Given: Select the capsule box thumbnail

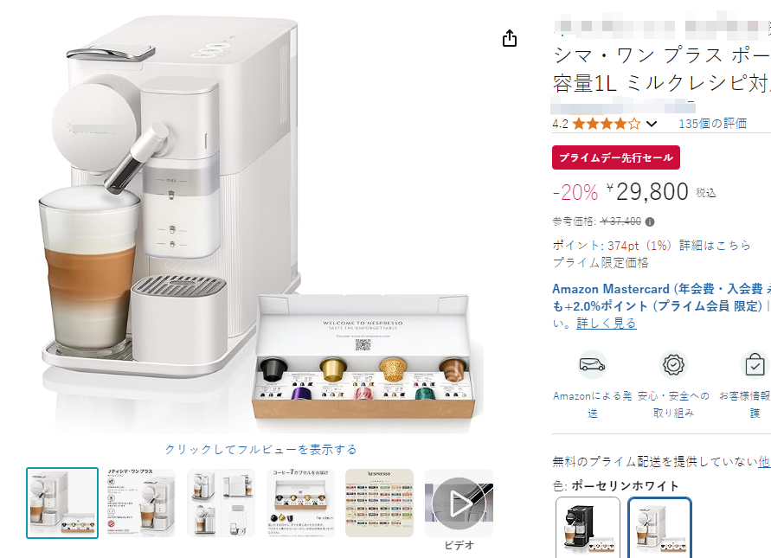Looking at the screenshot, I should point(300,503).
